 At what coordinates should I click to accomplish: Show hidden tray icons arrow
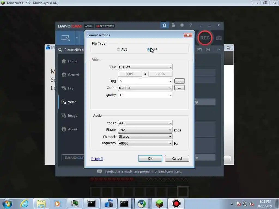click(232, 204)
